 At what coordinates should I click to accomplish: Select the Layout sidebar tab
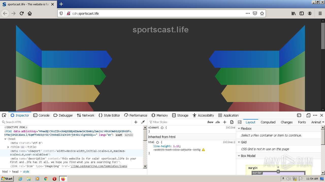point(250,122)
